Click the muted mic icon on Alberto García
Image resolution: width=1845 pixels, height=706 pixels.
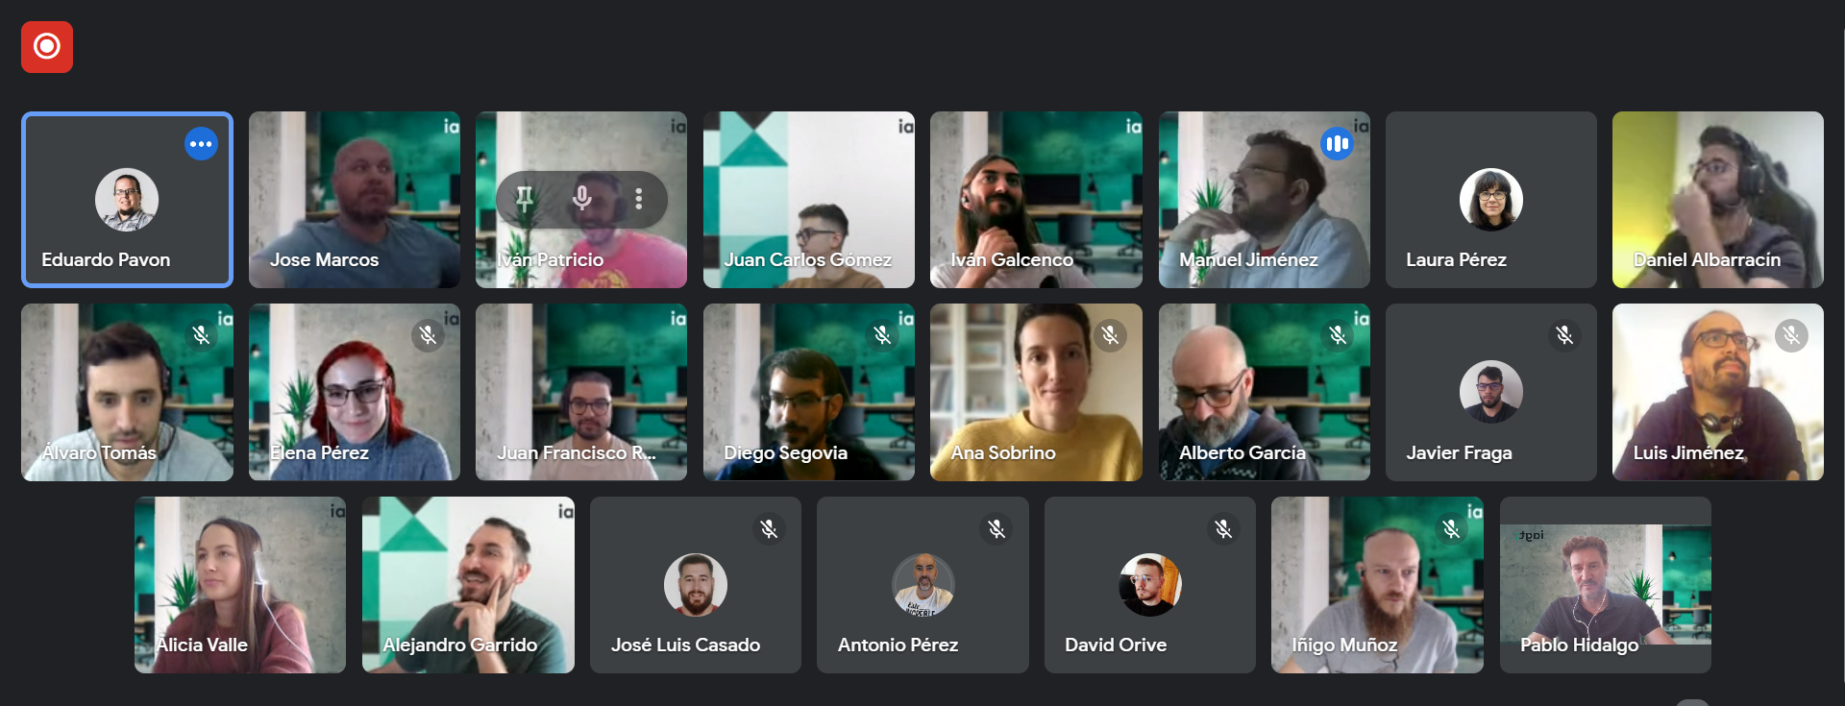coord(1338,335)
